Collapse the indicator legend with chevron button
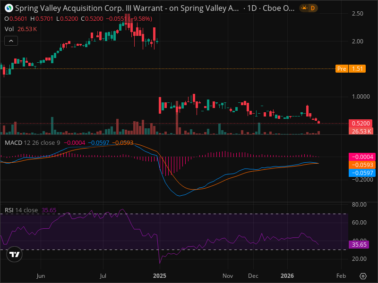The height and width of the screenshot is (283, 378). (x=11, y=41)
